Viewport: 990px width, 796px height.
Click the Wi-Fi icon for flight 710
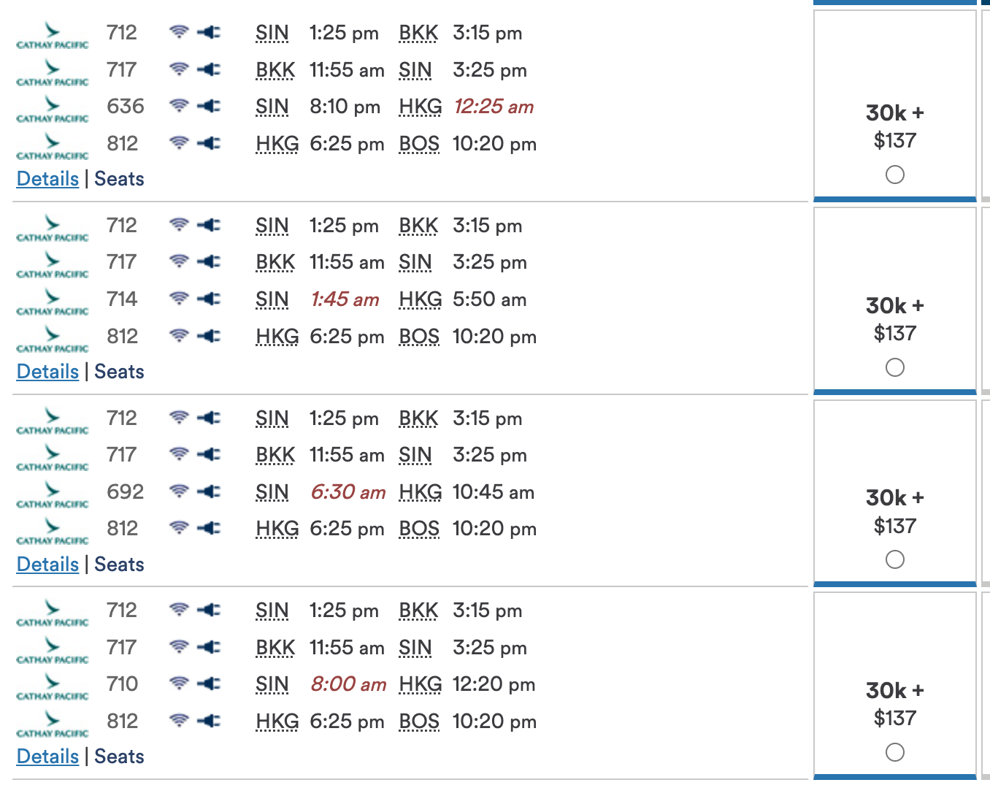click(179, 684)
